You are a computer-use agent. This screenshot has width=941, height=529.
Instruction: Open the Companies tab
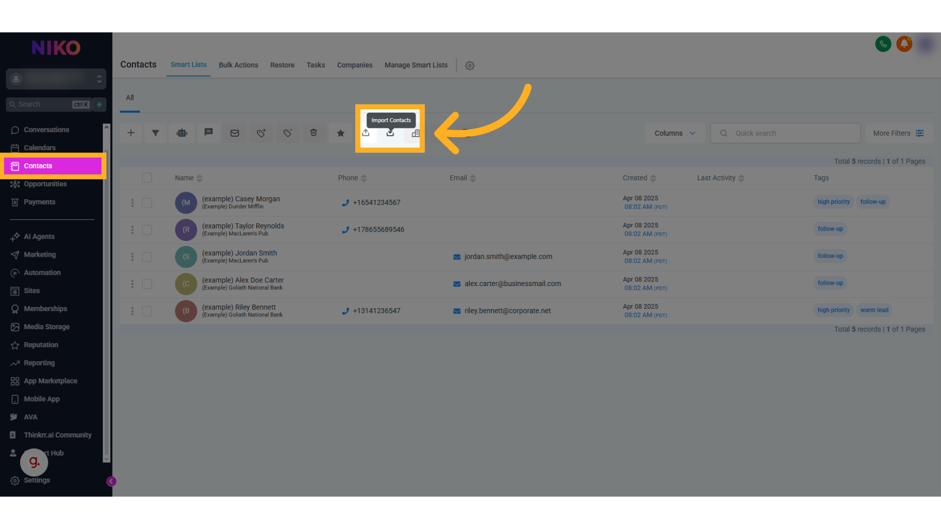(354, 65)
